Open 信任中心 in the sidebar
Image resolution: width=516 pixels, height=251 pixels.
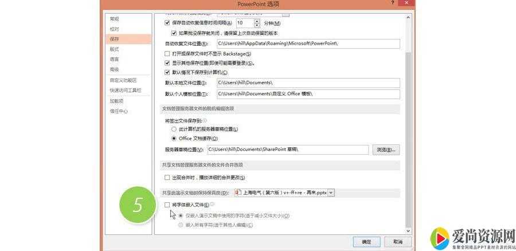click(x=119, y=111)
